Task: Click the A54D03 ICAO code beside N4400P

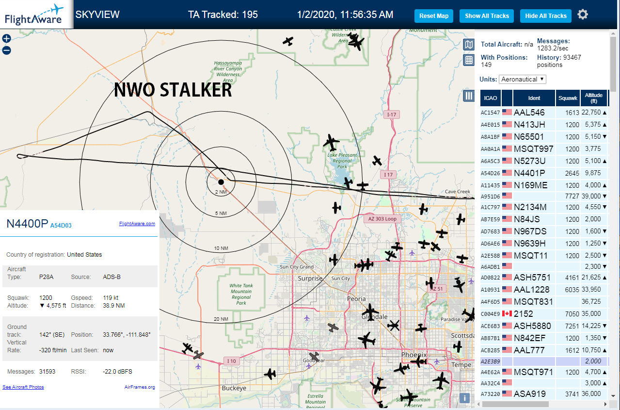Action: pyautogui.click(x=61, y=226)
